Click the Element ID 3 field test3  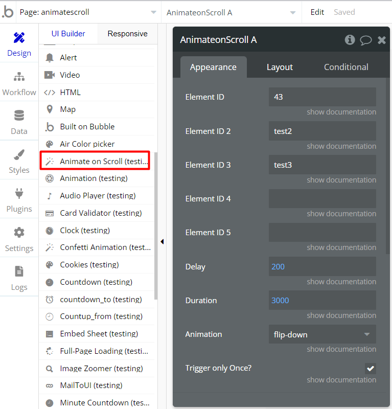click(322, 165)
